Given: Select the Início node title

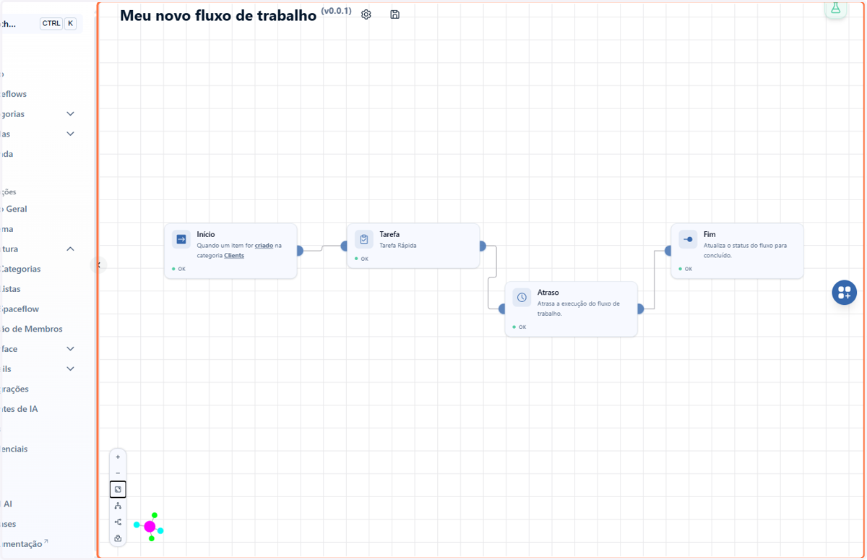Looking at the screenshot, I should point(205,235).
